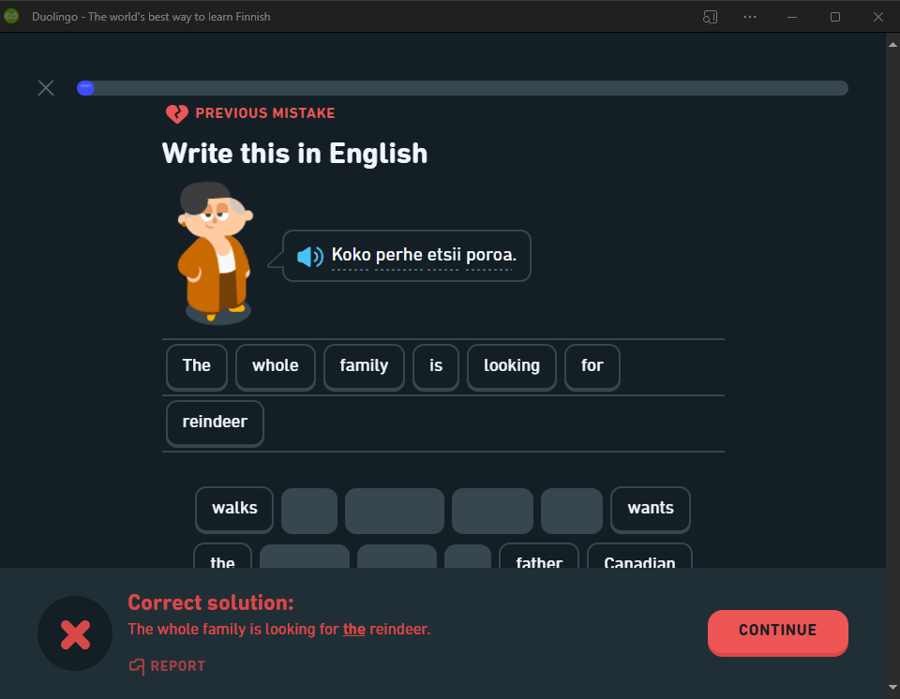Click the broken heart Previous Mistake icon
The height and width of the screenshot is (699, 900).
click(176, 113)
